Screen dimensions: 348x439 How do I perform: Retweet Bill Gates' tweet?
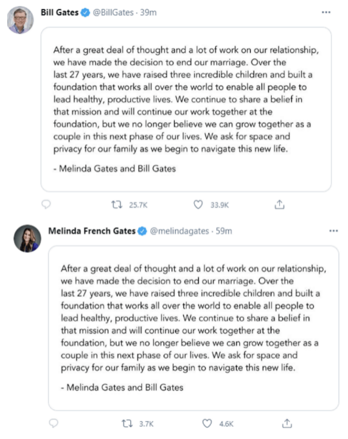pyautogui.click(x=117, y=205)
